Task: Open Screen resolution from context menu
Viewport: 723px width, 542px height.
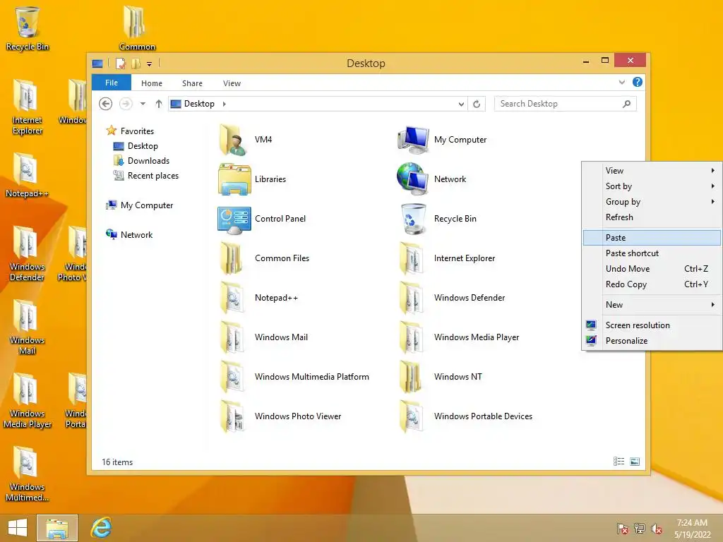Action: [652, 325]
